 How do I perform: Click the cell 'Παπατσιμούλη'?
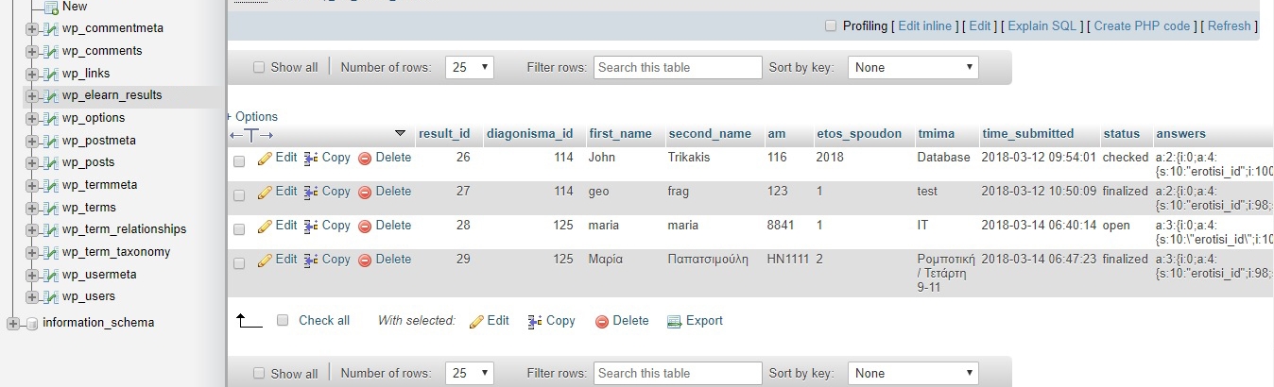coord(708,260)
